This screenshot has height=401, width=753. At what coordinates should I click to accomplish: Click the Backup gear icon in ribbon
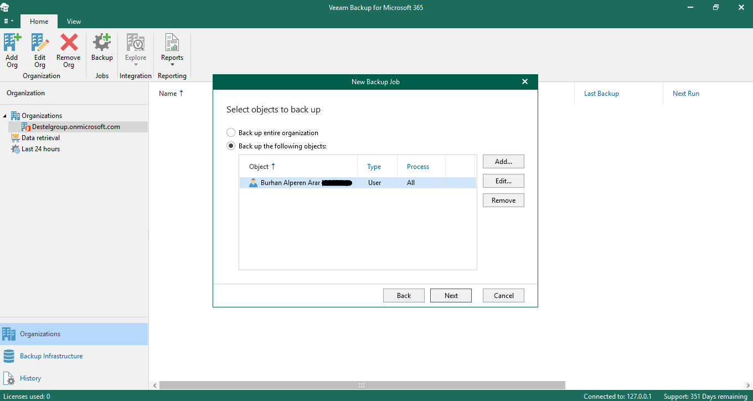(x=102, y=43)
